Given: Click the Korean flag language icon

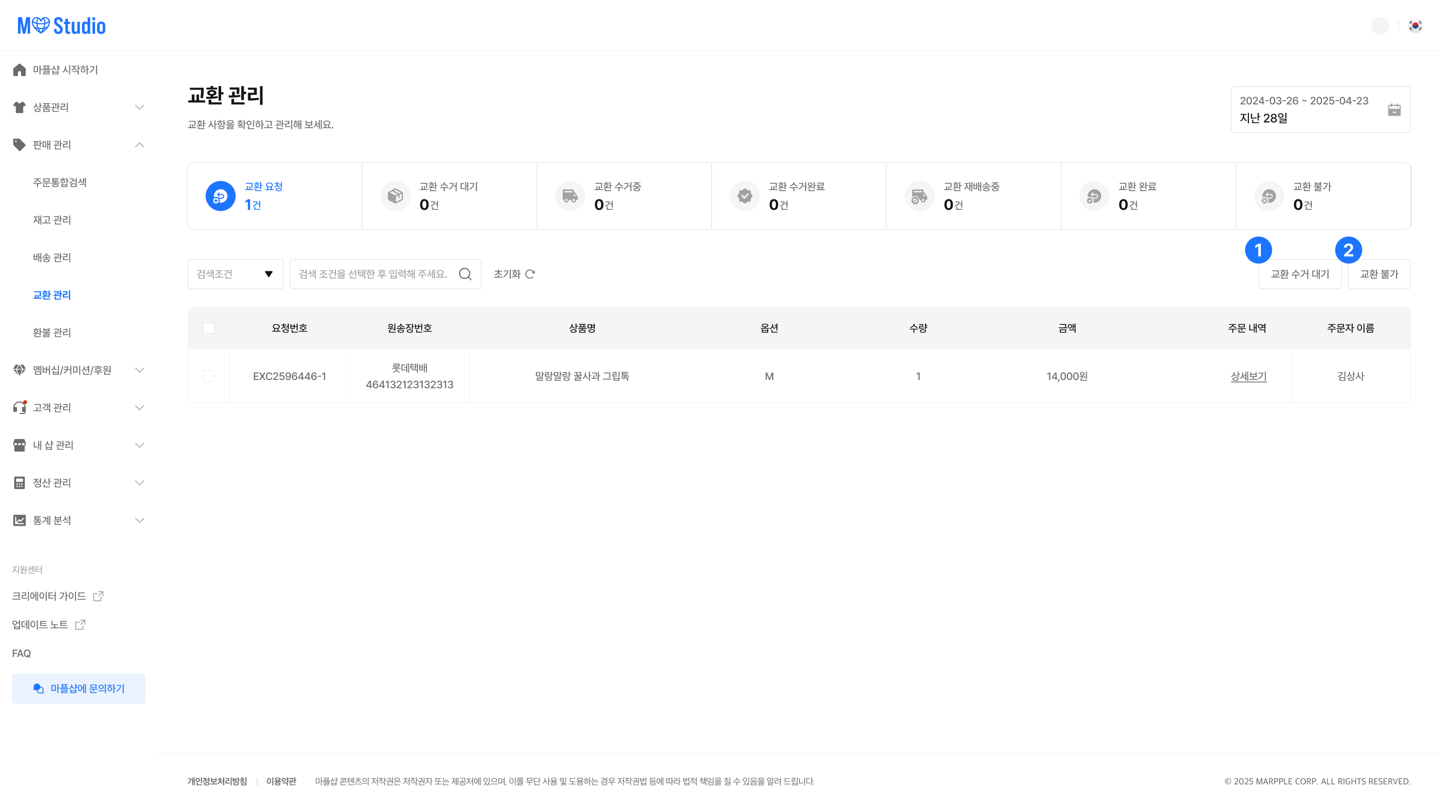Looking at the screenshot, I should [x=1415, y=26].
